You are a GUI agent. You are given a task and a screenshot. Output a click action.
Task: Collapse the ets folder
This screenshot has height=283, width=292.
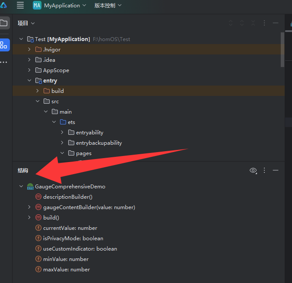[x=54, y=122]
